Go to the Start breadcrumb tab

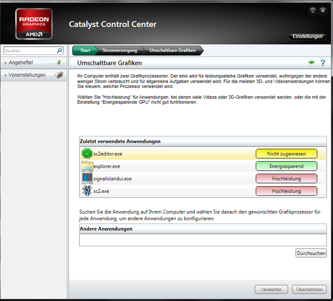(x=85, y=51)
